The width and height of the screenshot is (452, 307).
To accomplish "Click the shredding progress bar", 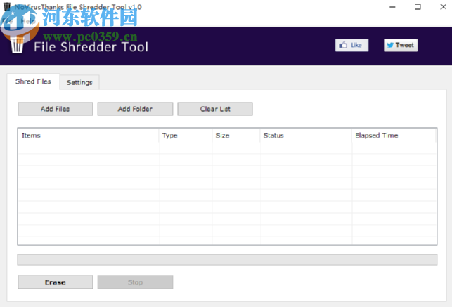I will click(x=227, y=259).
